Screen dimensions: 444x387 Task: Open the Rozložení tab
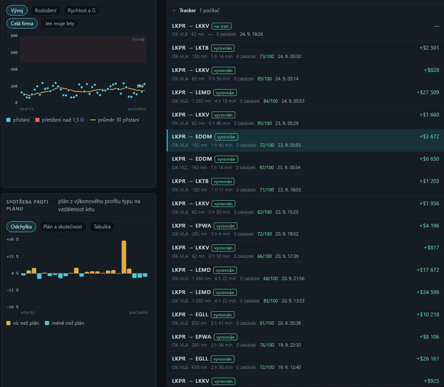(46, 11)
